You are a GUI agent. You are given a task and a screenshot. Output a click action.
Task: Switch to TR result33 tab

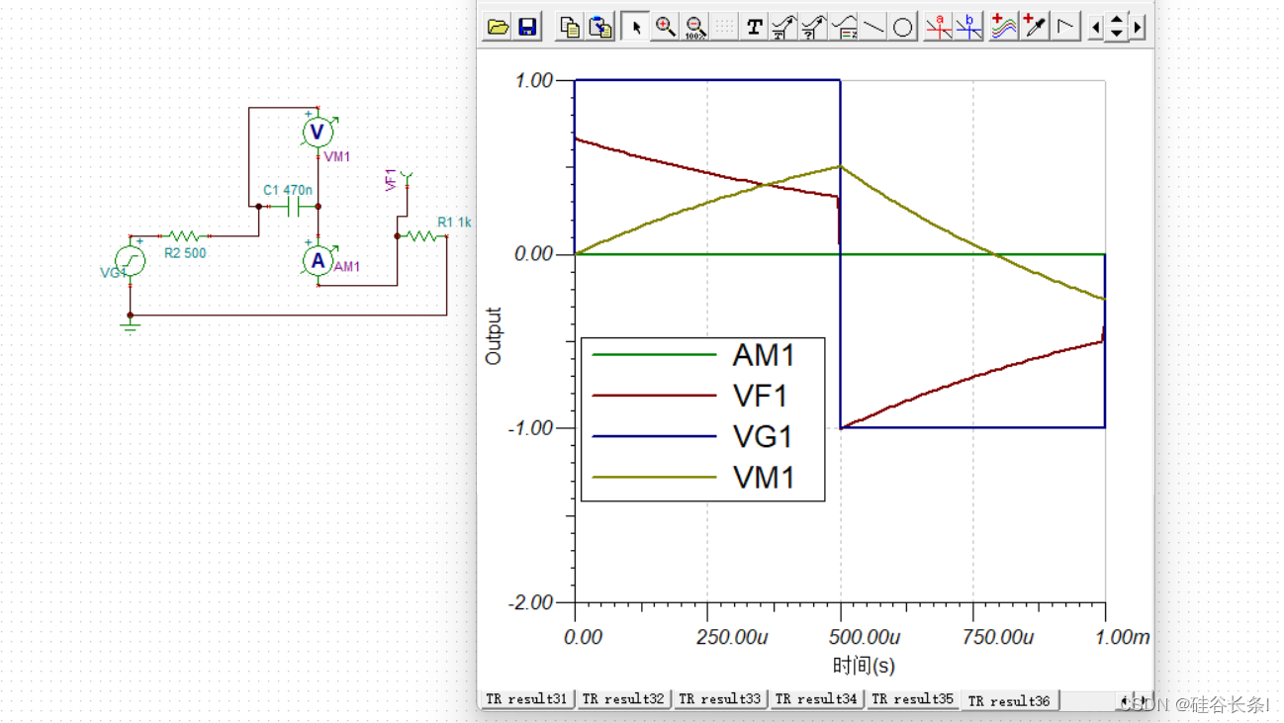coord(720,699)
